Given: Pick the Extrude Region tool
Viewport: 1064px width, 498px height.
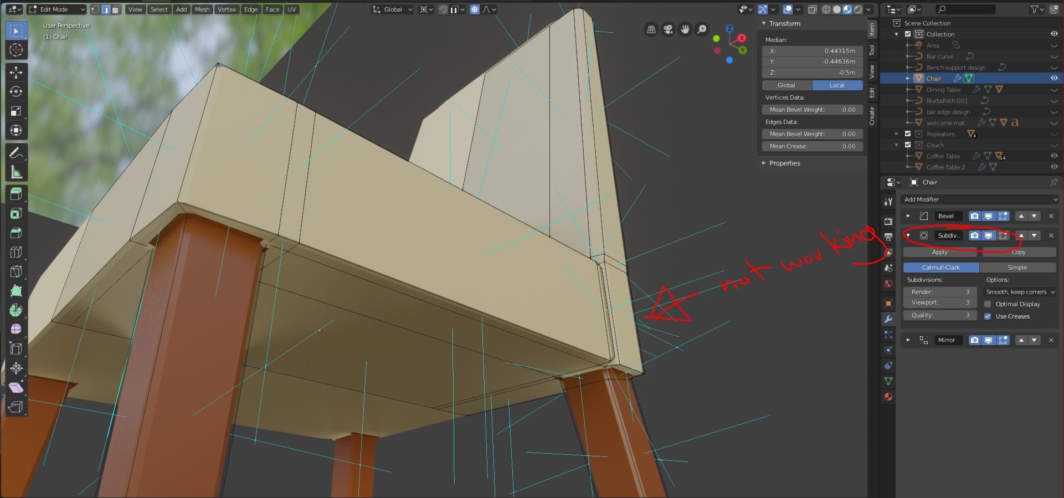Looking at the screenshot, I should [16, 194].
